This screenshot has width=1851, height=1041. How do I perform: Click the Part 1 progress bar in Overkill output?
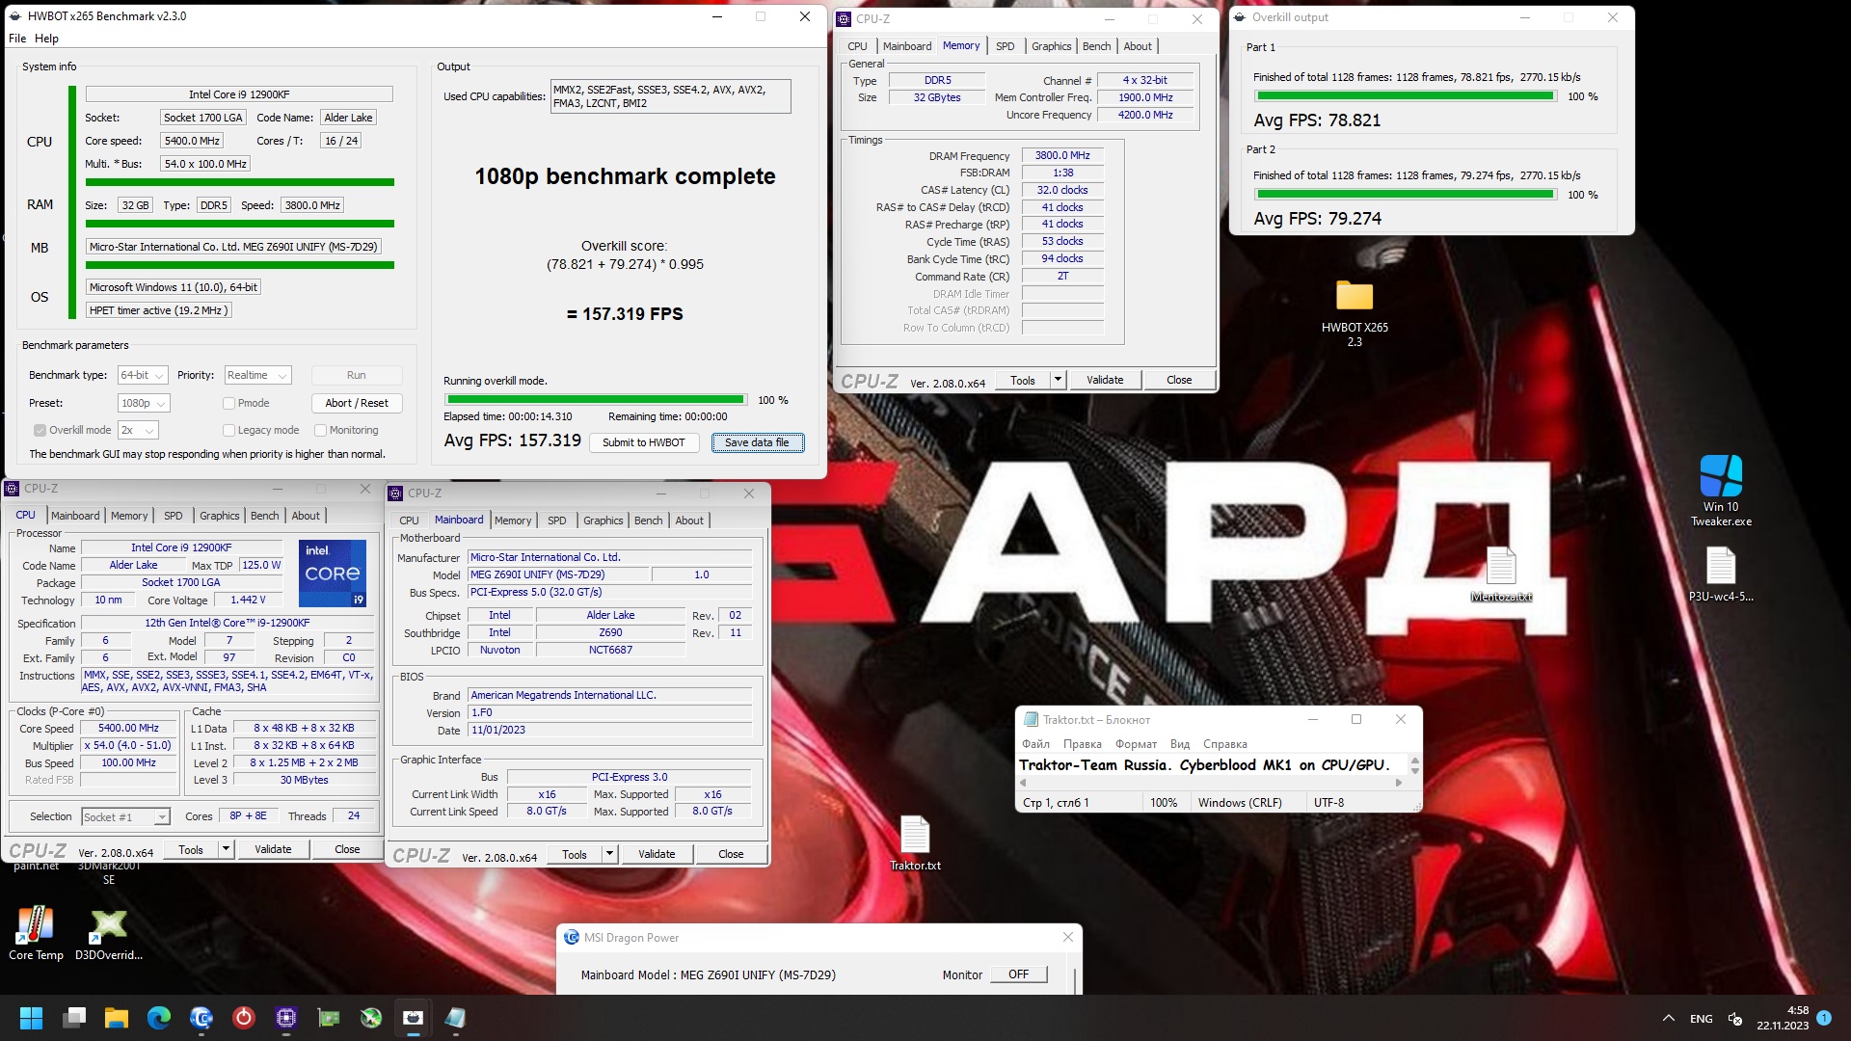click(x=1406, y=96)
